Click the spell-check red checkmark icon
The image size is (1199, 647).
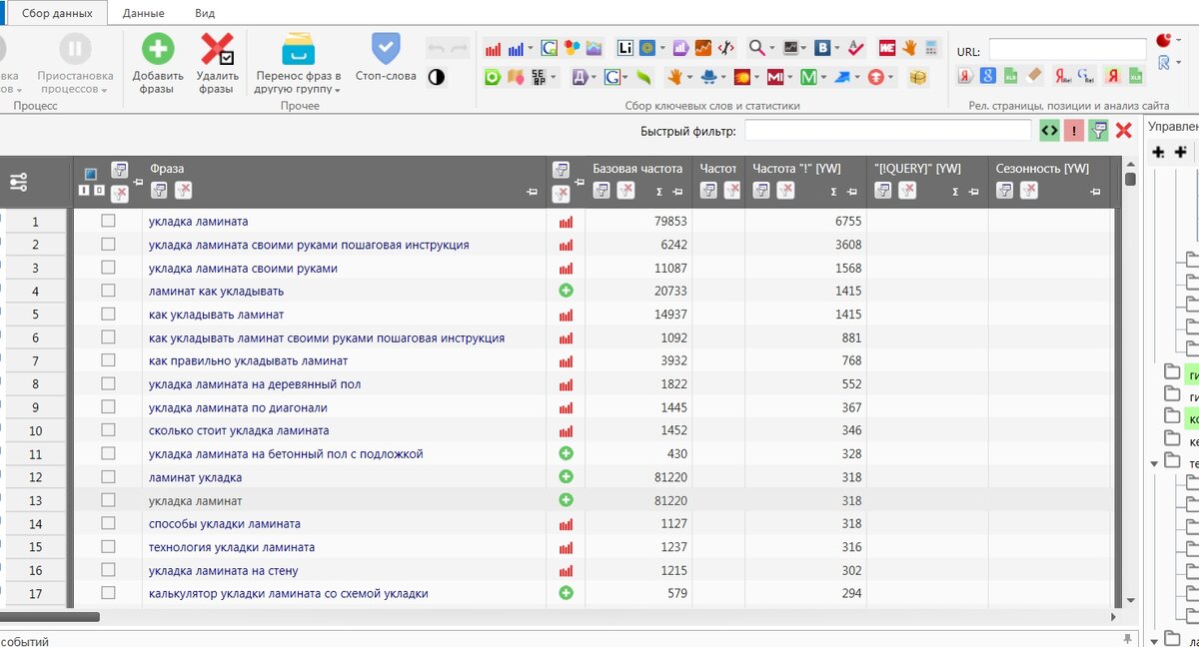click(x=855, y=48)
